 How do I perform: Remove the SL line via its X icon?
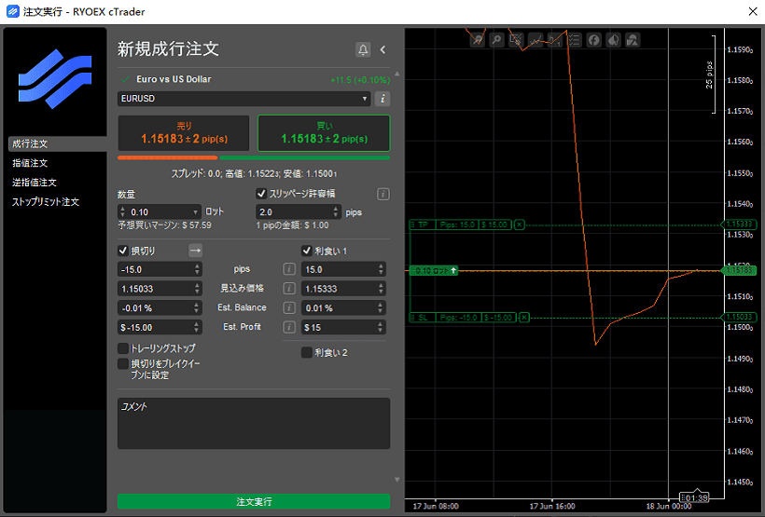coord(524,318)
